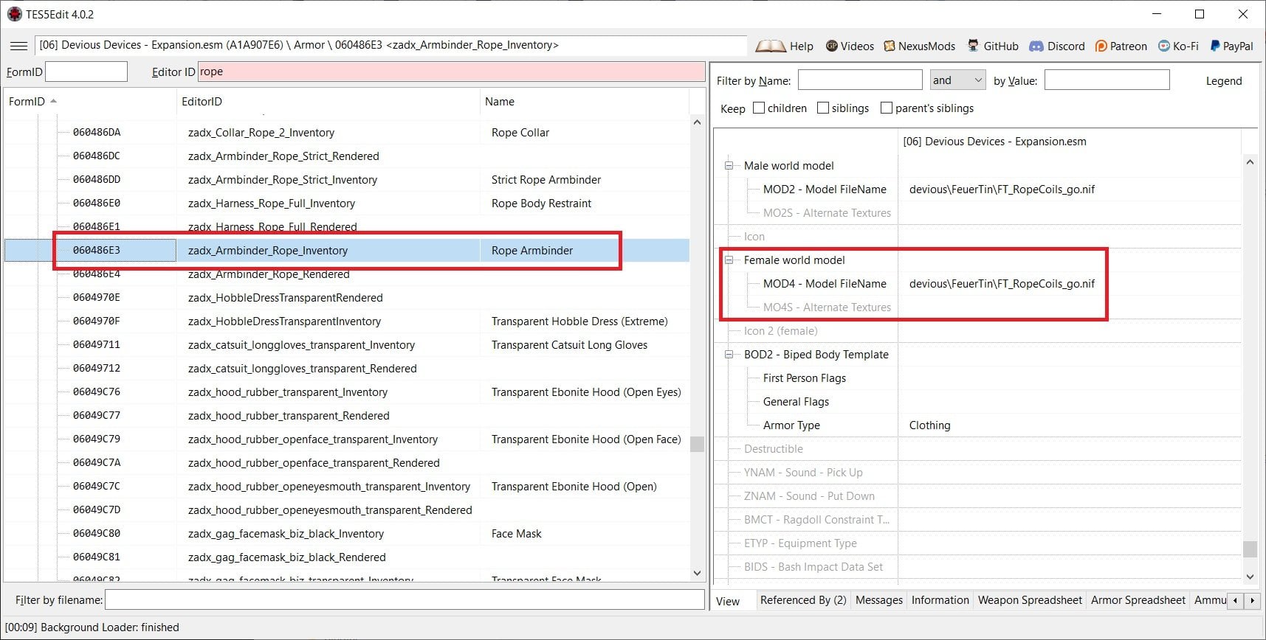Select the zadx_HobbleDressTransparentRendered record
Screen dimensions: 1266x640
pos(347,298)
